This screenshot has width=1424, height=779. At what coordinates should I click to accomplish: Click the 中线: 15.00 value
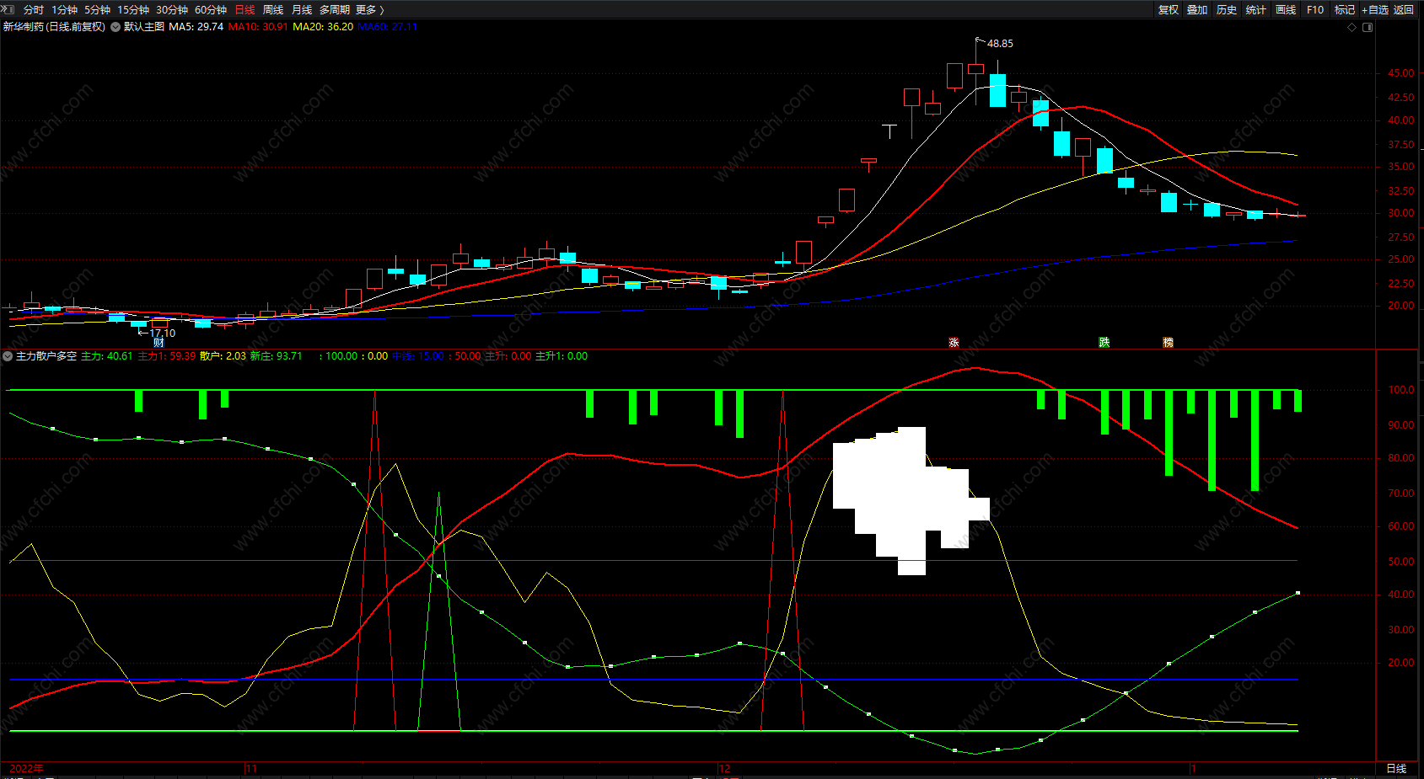(x=417, y=356)
